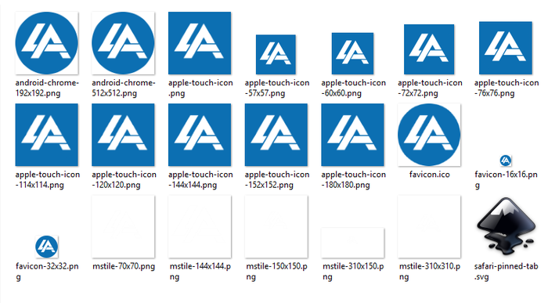Select the favicon-32x32.png icon
This screenshot has width=548, height=303.
(46, 247)
